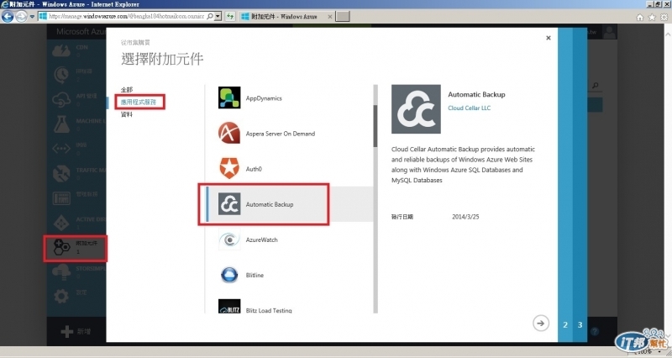Open the management services panel icon

(61, 198)
